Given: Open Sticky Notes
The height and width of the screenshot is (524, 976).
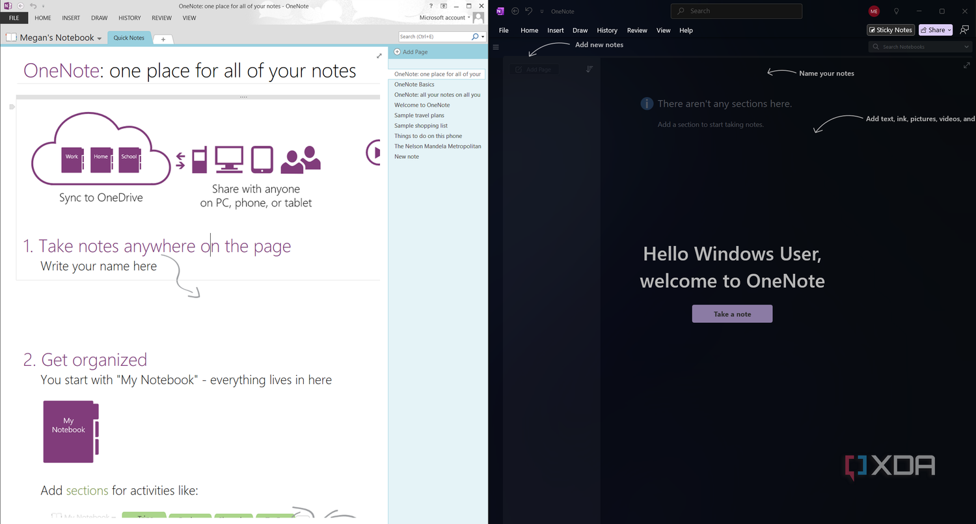Looking at the screenshot, I should (x=891, y=30).
